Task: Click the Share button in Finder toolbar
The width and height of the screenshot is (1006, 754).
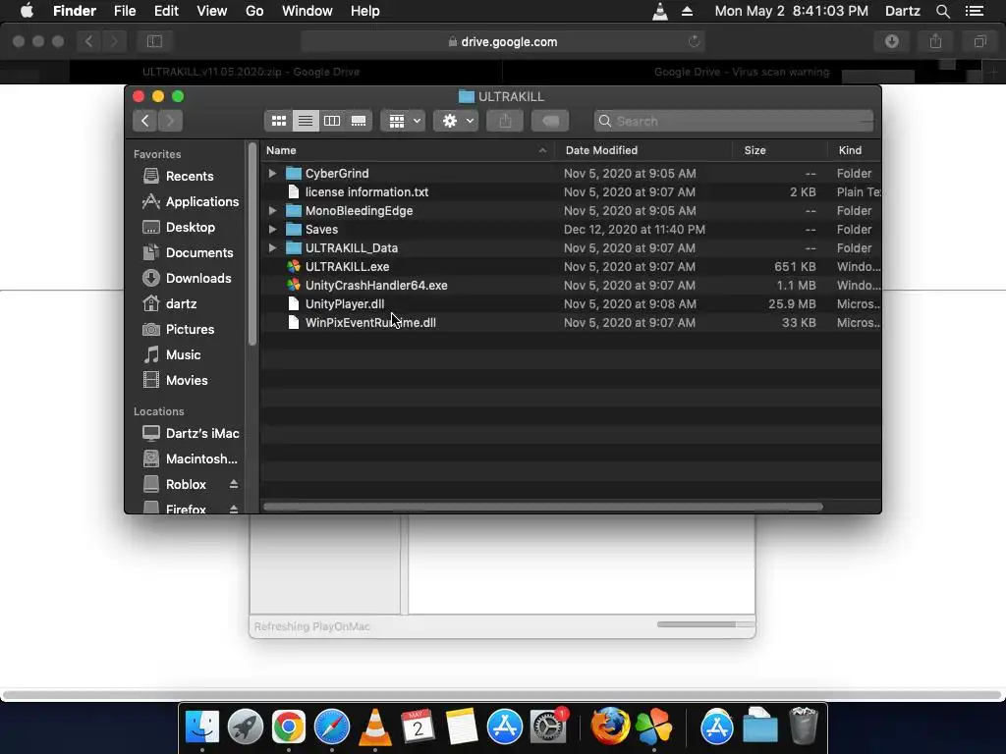Action: [x=506, y=121]
